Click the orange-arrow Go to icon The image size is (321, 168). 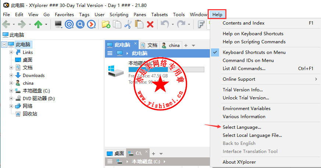coord(91,24)
